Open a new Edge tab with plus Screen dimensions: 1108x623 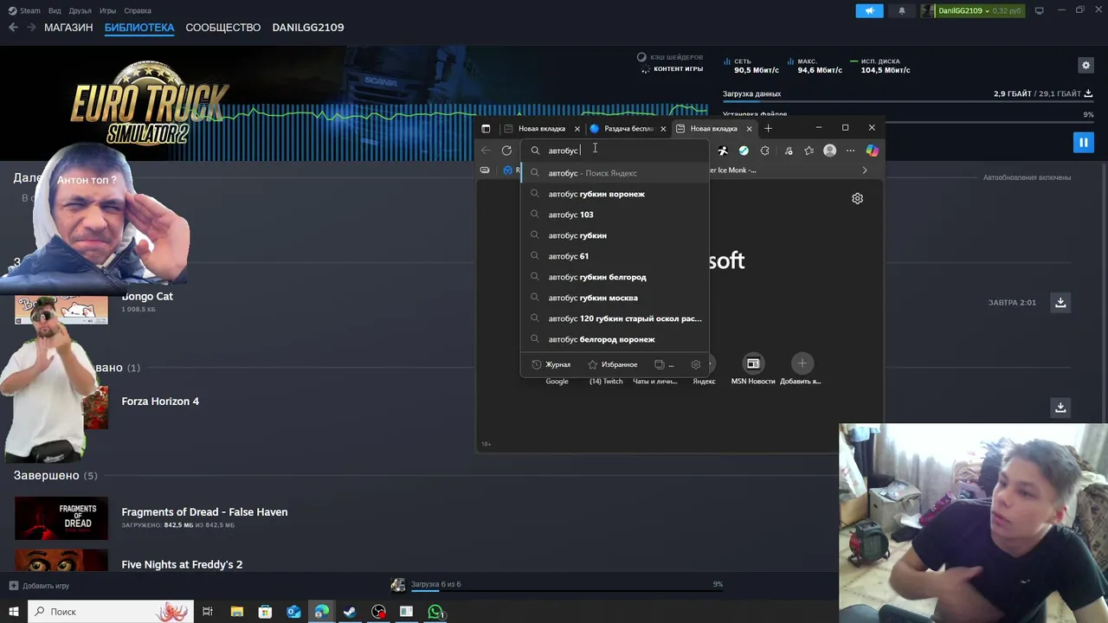click(x=768, y=128)
